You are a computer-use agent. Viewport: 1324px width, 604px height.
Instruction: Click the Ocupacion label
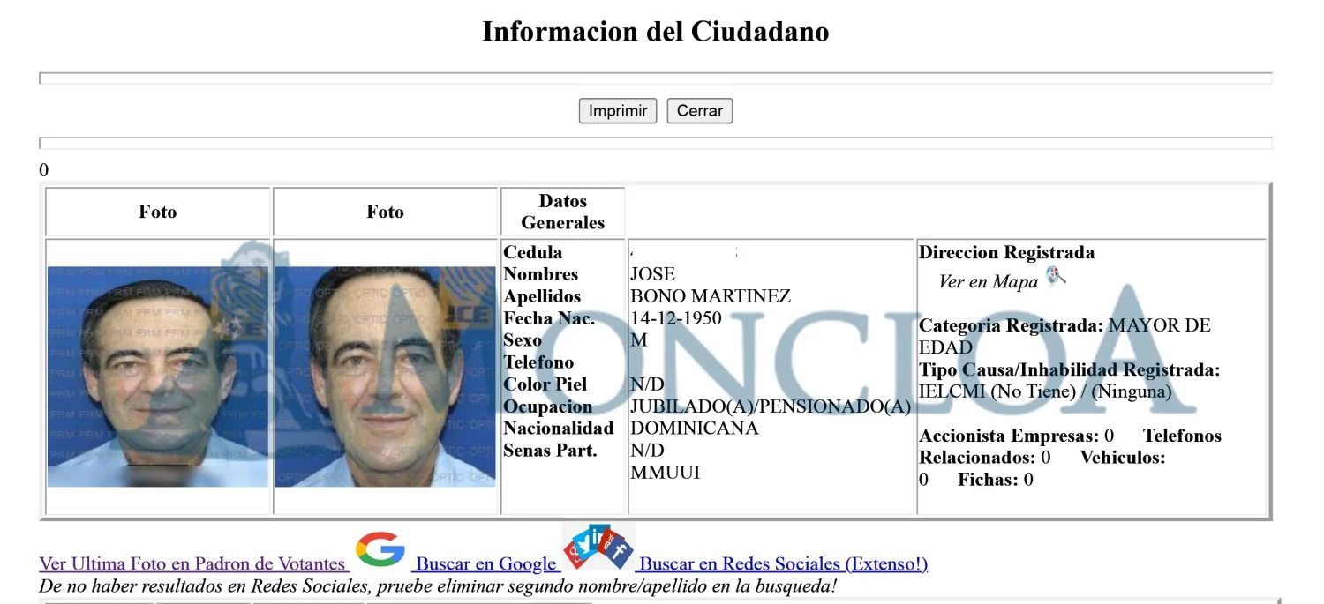click(x=548, y=406)
